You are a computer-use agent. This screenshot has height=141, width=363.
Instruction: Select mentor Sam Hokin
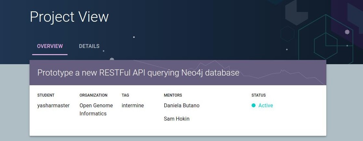coord(176,119)
